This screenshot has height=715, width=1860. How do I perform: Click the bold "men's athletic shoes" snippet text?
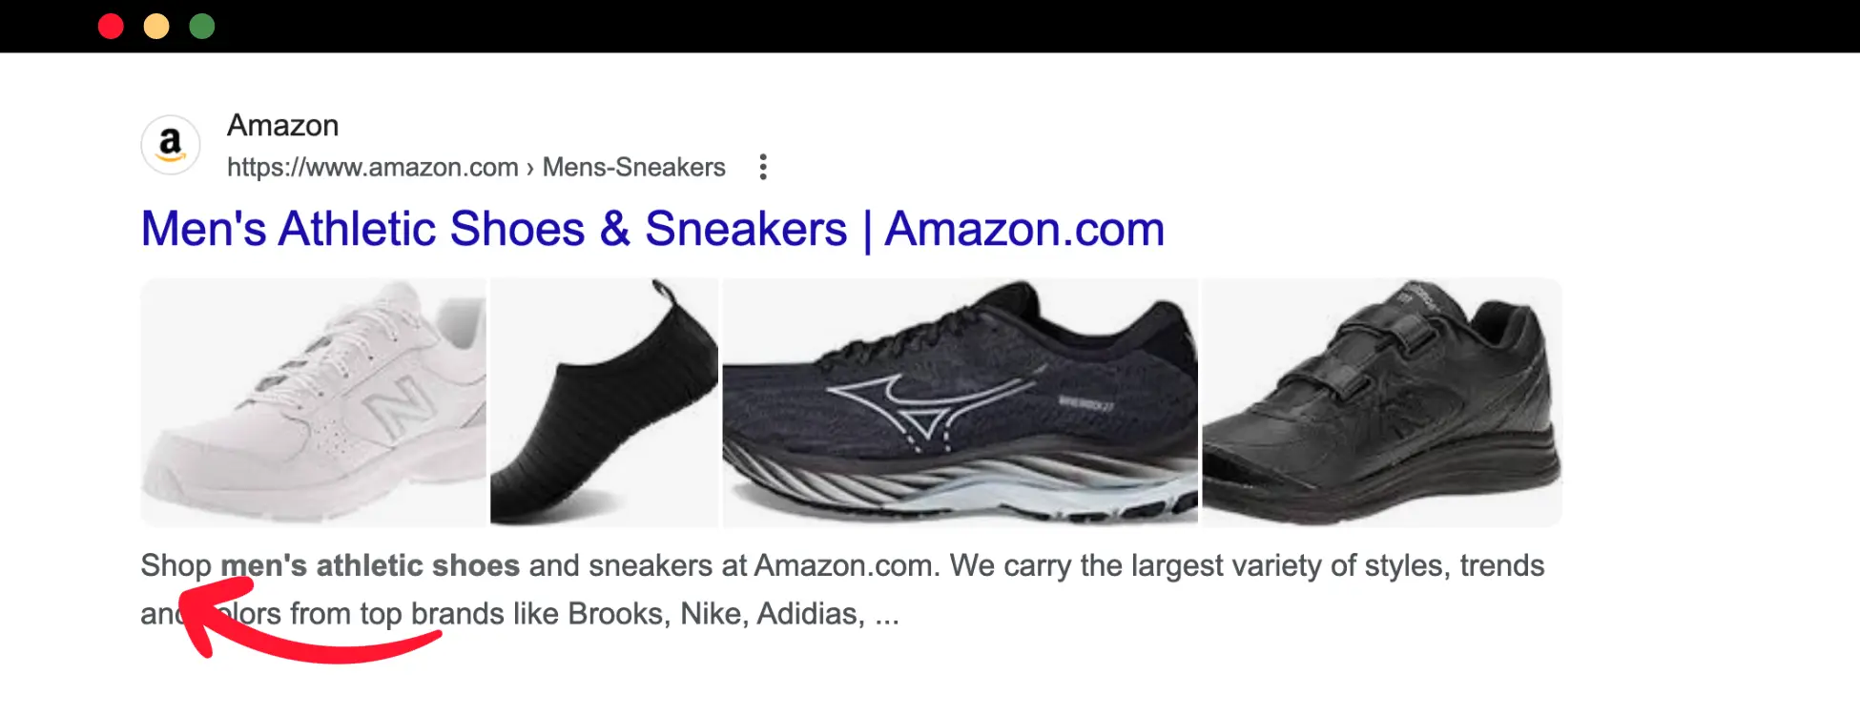tap(370, 565)
